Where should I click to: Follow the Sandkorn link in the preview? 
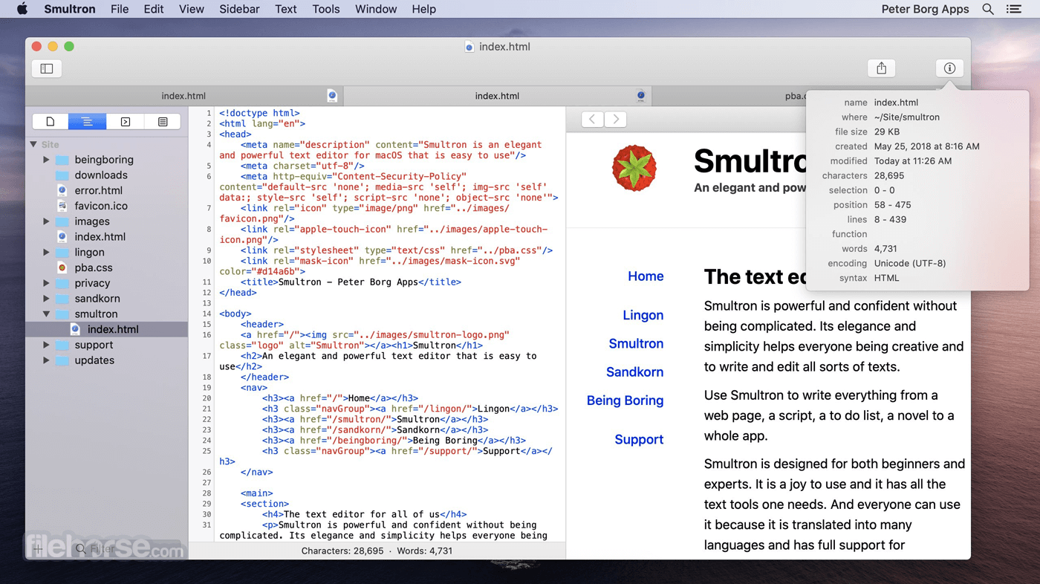635,372
